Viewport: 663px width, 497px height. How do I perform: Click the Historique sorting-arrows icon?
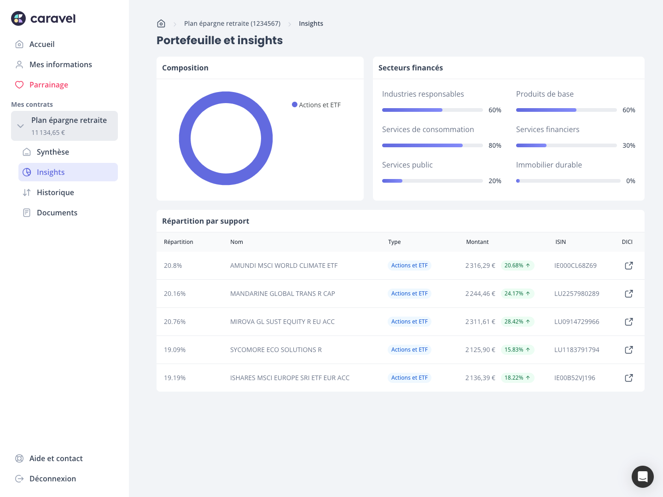[x=27, y=192]
